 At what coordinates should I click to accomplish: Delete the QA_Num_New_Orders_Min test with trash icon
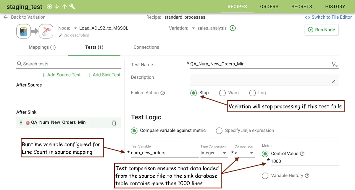pos(114,123)
